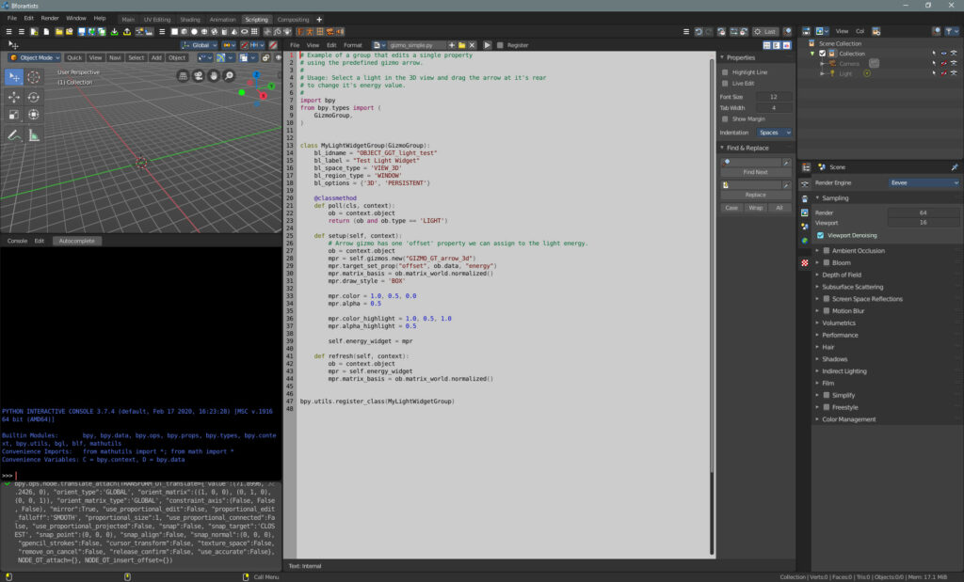This screenshot has height=582, width=964.
Task: Open the Render Engine Eevee dropdown
Action: (x=924, y=182)
